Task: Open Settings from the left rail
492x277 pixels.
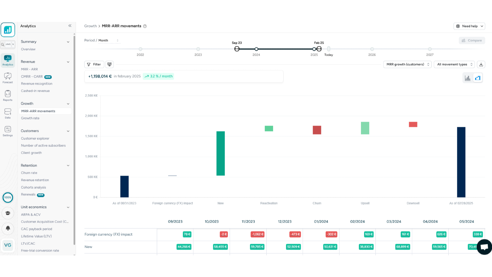Action: [x=8, y=131]
